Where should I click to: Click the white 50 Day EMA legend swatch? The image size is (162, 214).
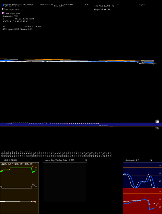point(3,9)
